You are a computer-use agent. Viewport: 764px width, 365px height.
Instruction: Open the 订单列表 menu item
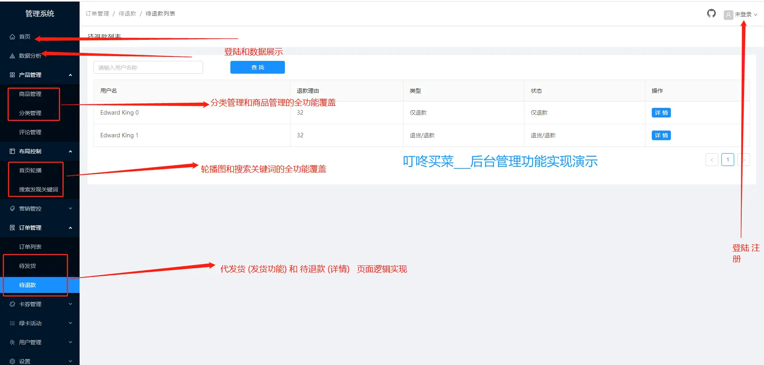40,247
